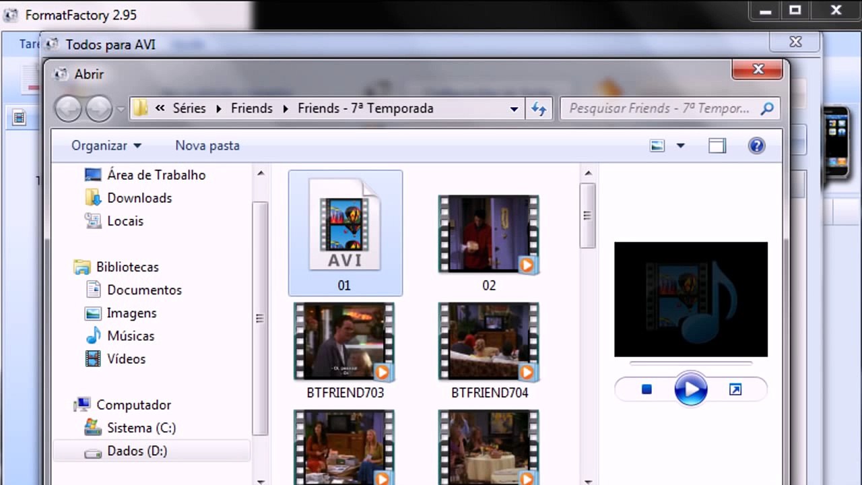Click navigation pane scrollbar down arrow

coord(261,480)
